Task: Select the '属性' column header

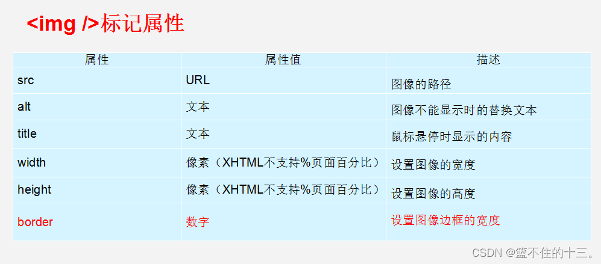Action: point(97,60)
